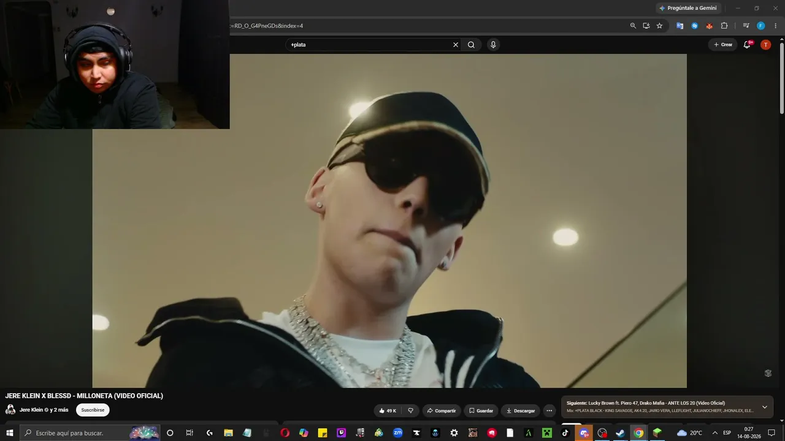The height and width of the screenshot is (441, 785).
Task: Open Chrome media controls
Action: coord(746,26)
